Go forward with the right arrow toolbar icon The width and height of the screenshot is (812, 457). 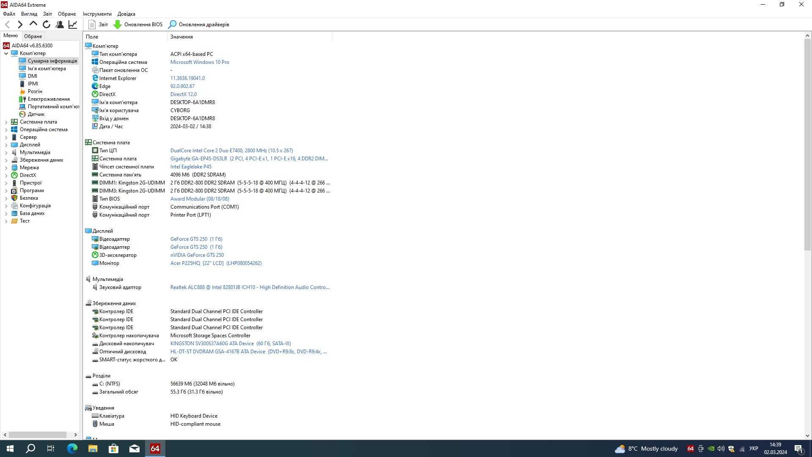pos(20,25)
